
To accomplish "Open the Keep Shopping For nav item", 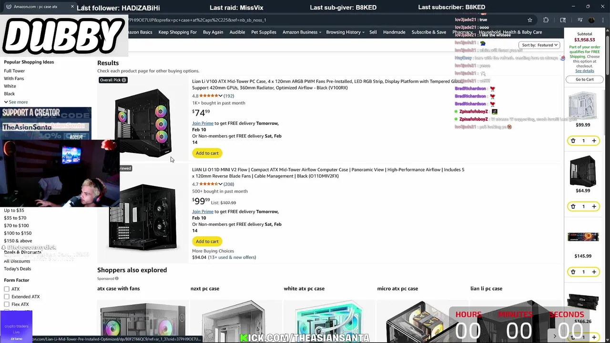I will pos(177,32).
